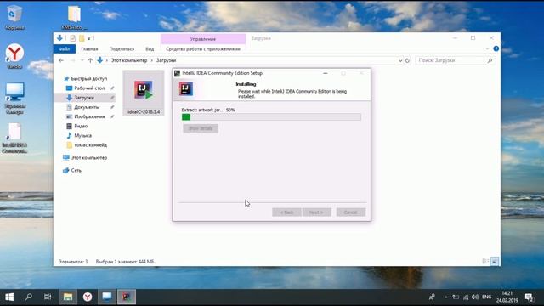Click the IntelliJ logo in installer header
Screen dimensions: 544x306
186,89
